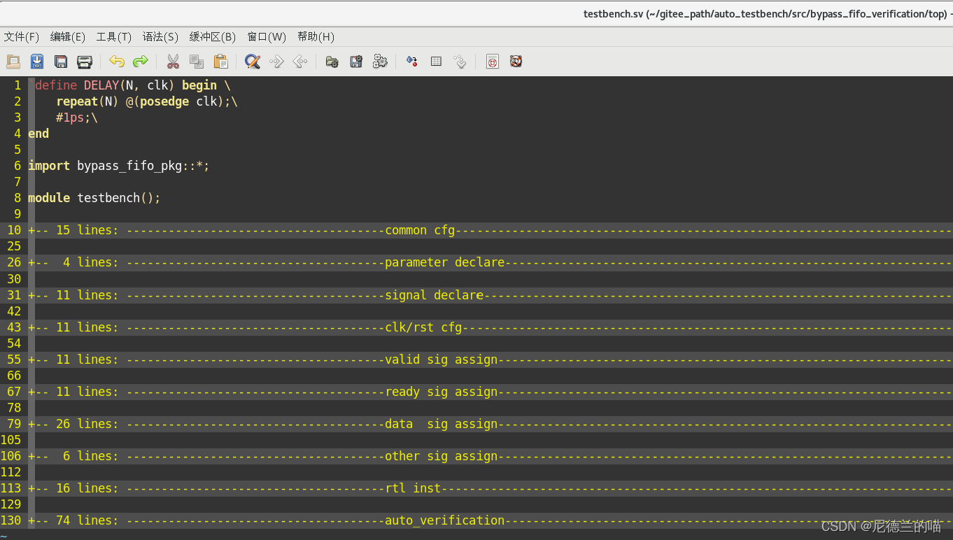Expand the folded 'clk/rst cfg' section
The width and height of the screenshot is (953, 540).
tap(490, 327)
